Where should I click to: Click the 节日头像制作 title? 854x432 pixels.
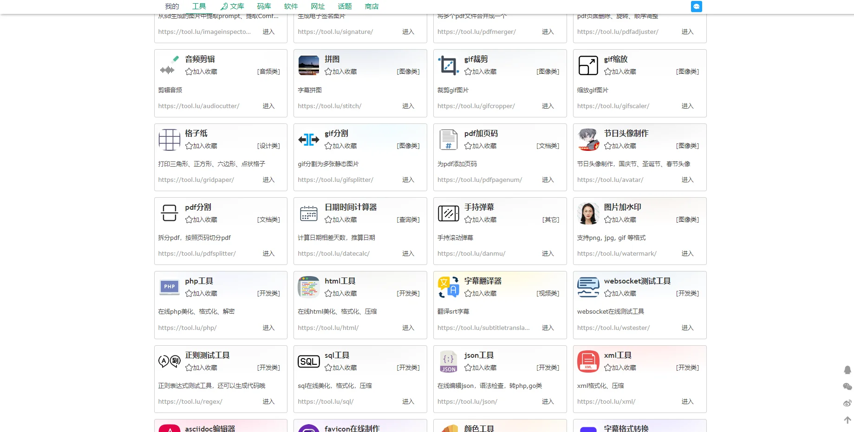tap(626, 134)
